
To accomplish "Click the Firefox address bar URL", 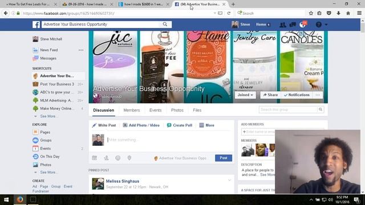I will pos(68,13).
